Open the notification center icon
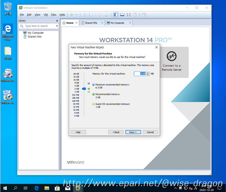Image resolution: width=226 pixels, height=192 pixels. click(x=220, y=188)
